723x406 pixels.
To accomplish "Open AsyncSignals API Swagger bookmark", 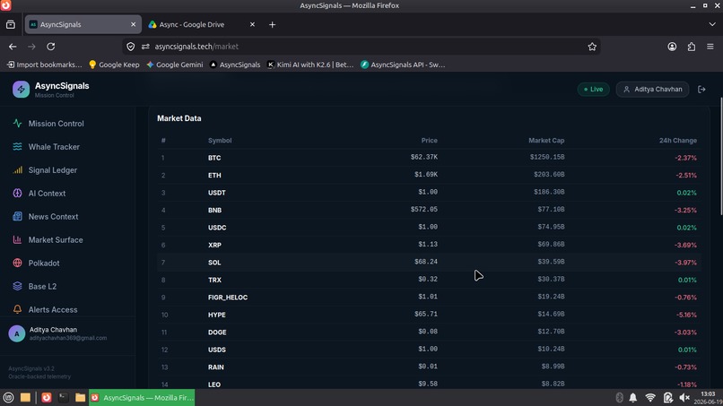I will pyautogui.click(x=403, y=65).
